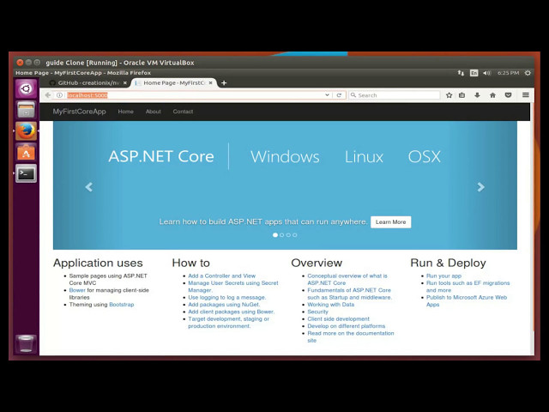The image size is (549, 412).
Task: Open the Contact nav item
Action: [x=183, y=112]
